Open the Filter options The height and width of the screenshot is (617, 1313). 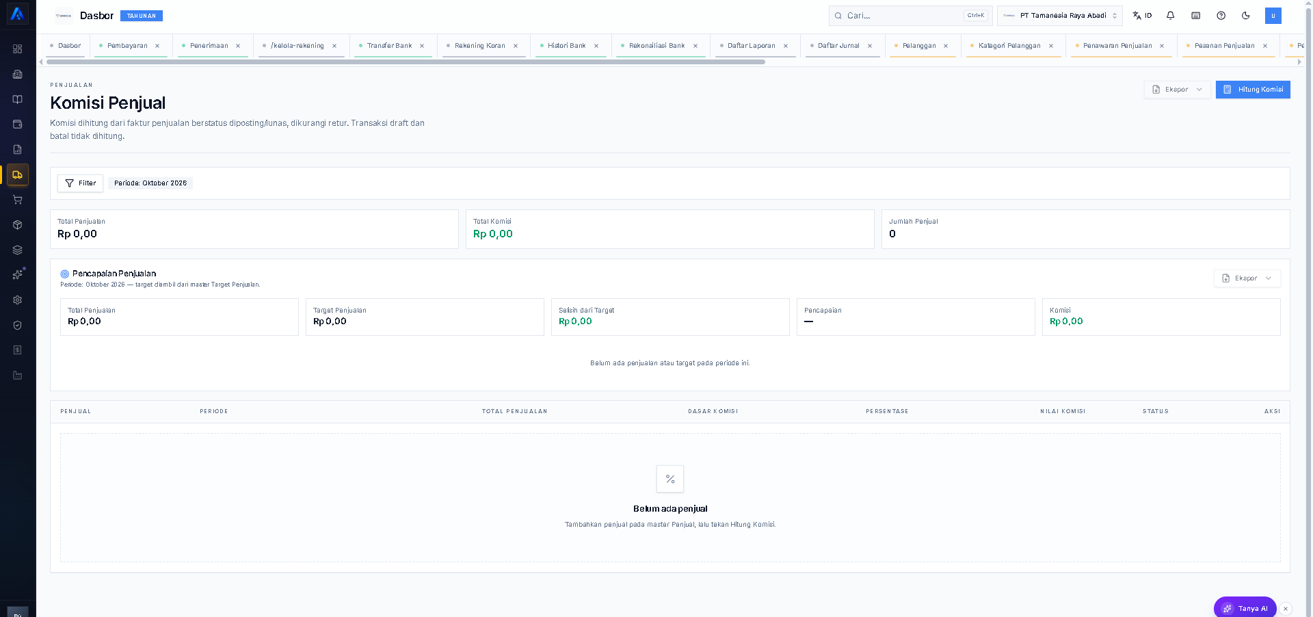pos(80,183)
